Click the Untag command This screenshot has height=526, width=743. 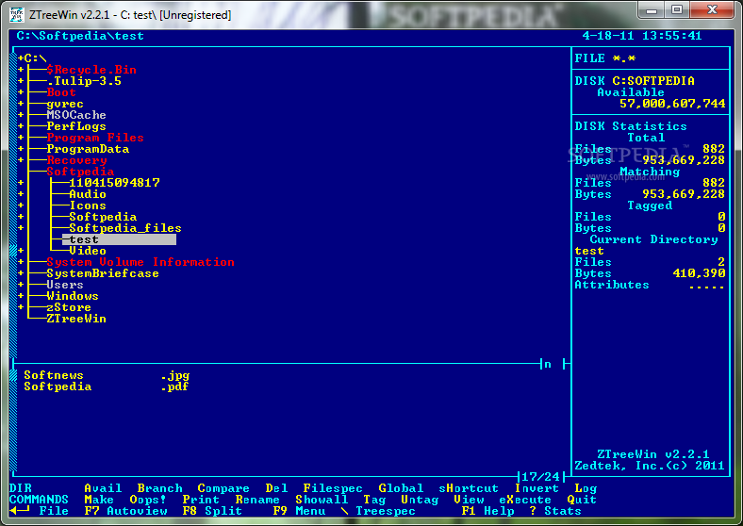420,500
